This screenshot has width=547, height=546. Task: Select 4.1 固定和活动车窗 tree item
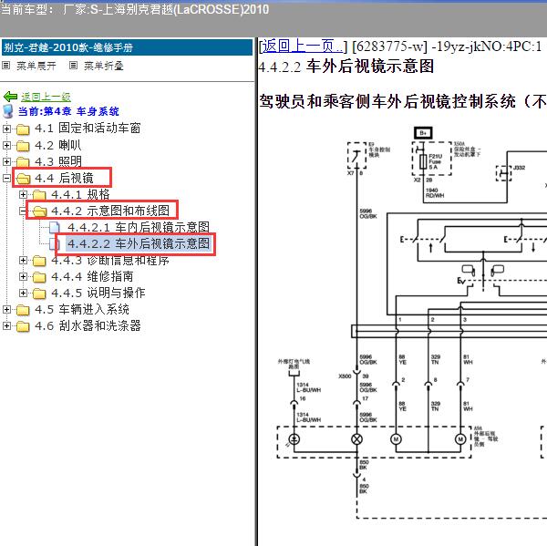(x=88, y=129)
